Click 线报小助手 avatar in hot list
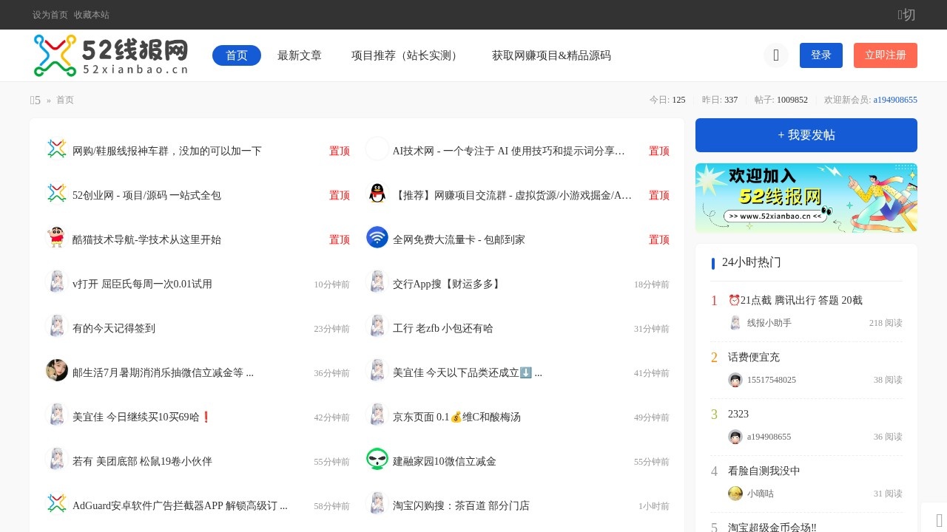Viewport: 947px width, 532px height. click(x=735, y=323)
